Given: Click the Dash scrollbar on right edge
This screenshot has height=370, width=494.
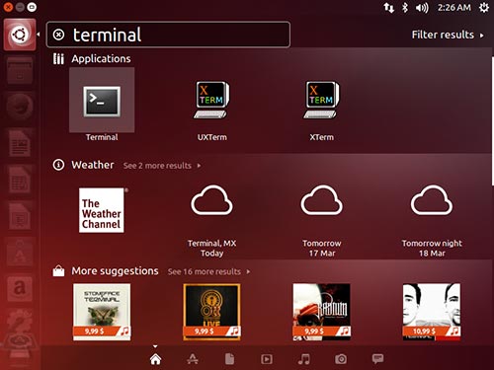Looking at the screenshot, I should coord(492,121).
